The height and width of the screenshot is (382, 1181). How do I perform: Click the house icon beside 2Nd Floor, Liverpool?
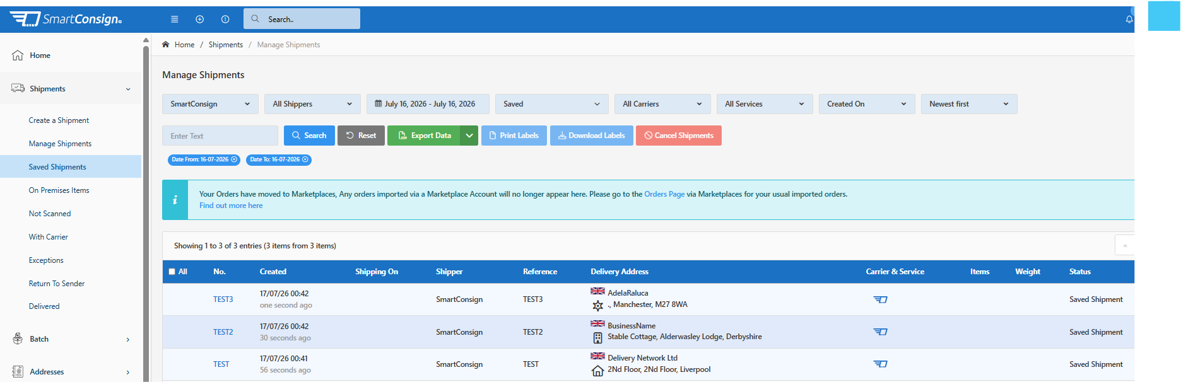click(597, 371)
